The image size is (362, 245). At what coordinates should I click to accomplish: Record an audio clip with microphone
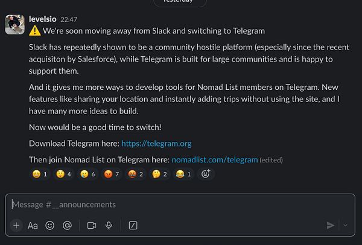click(x=109, y=226)
